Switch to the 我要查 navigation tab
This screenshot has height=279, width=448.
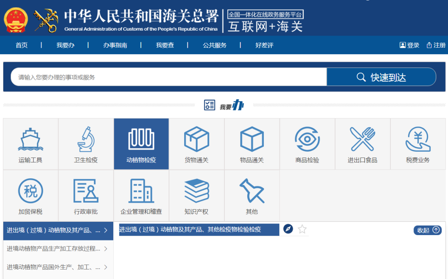click(x=165, y=45)
